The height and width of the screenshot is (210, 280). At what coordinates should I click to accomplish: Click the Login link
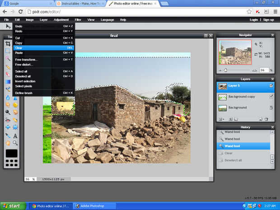click(x=253, y=19)
